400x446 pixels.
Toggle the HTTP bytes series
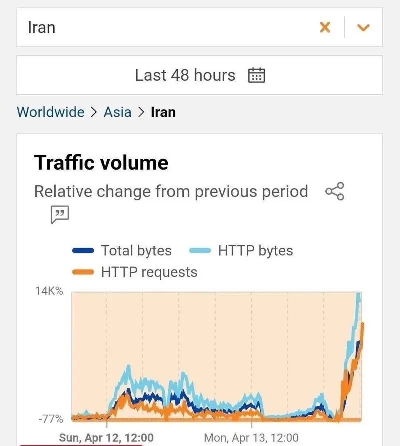coord(255,250)
